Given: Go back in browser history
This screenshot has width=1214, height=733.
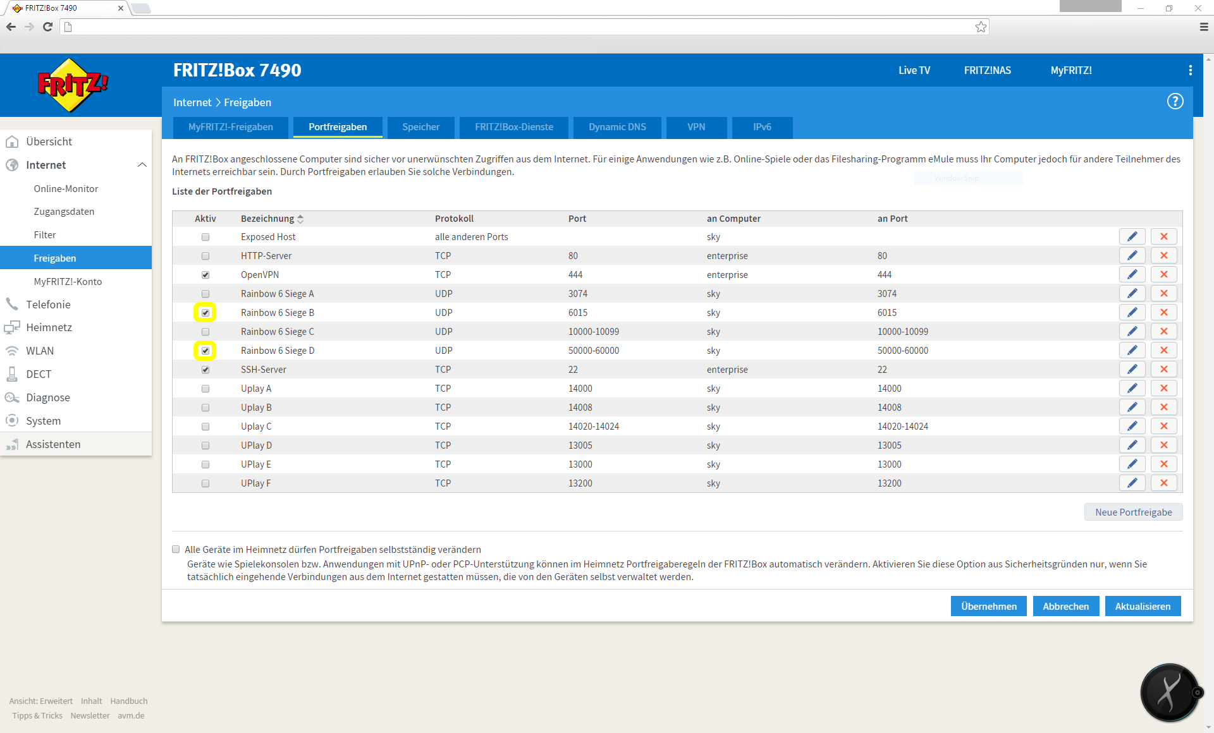Looking at the screenshot, I should pyautogui.click(x=11, y=27).
